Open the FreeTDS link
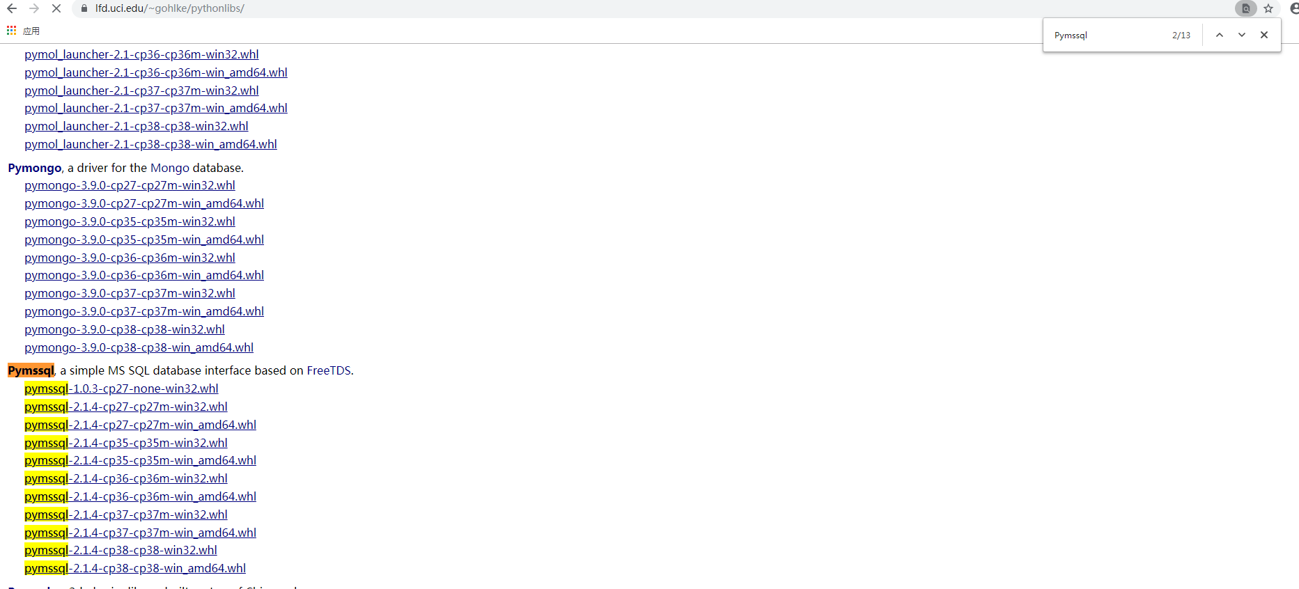The image size is (1299, 589). (x=329, y=370)
